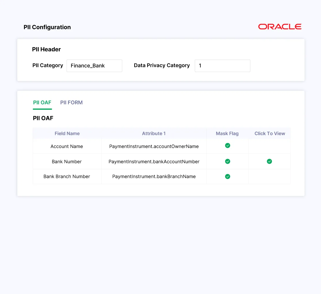Select the Bank Branch Number field cell
The image size is (321, 294).
[67, 177]
